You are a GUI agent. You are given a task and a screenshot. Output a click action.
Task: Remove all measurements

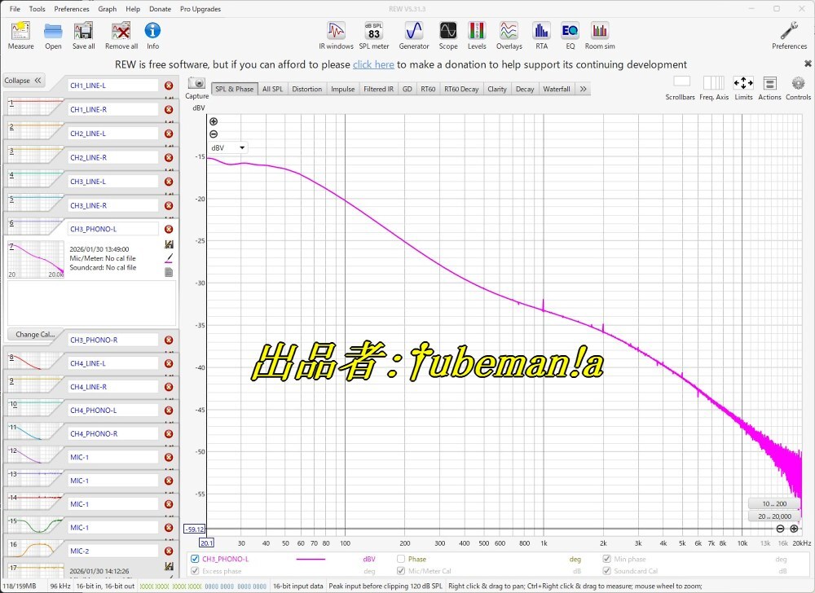click(121, 35)
